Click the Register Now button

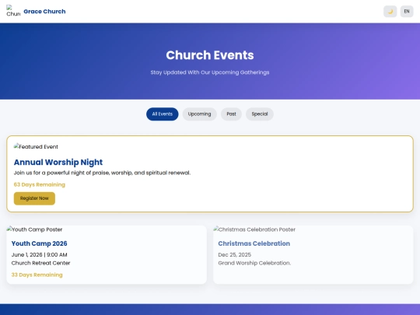tap(34, 198)
